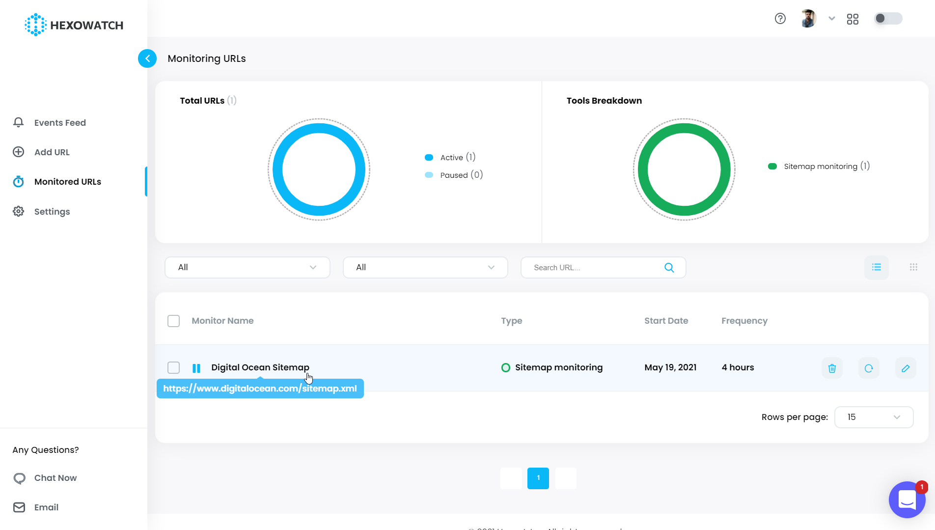Click the Settings gear icon
The width and height of the screenshot is (935, 530).
click(x=18, y=211)
